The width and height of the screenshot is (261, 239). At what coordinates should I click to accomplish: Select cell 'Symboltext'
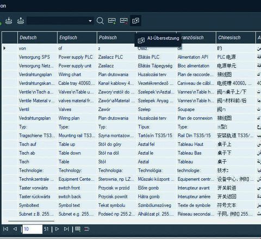(x=38, y=205)
